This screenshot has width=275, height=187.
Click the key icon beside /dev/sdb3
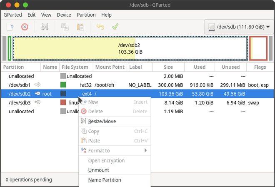[x=37, y=102]
